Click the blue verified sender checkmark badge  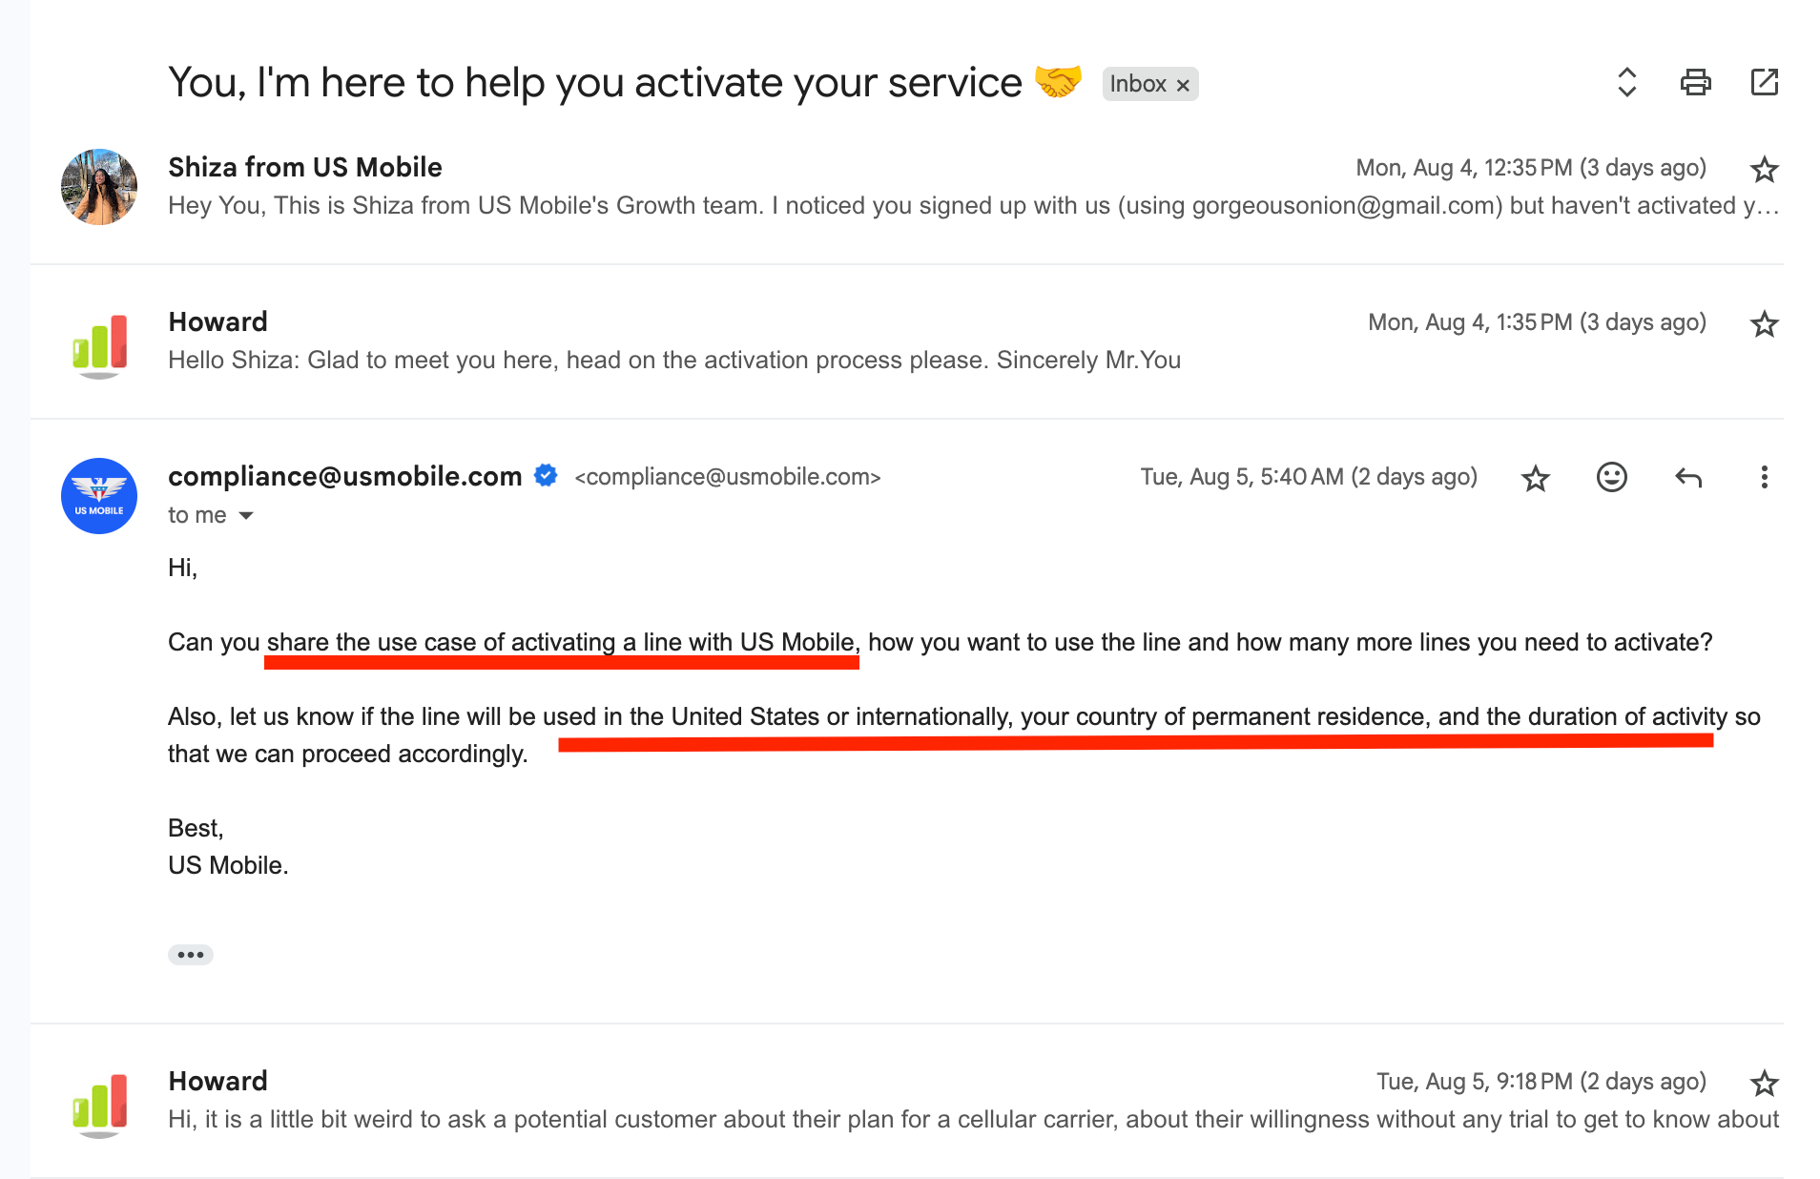546,475
